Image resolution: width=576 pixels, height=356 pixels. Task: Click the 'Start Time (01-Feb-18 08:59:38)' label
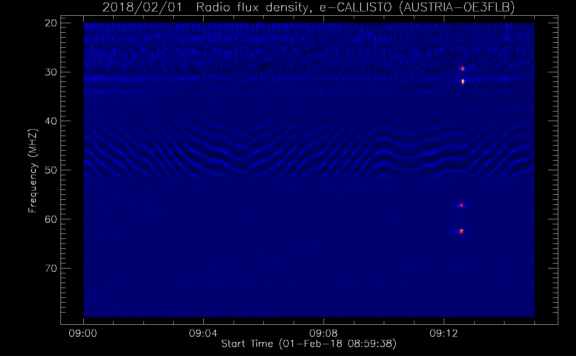point(309,344)
